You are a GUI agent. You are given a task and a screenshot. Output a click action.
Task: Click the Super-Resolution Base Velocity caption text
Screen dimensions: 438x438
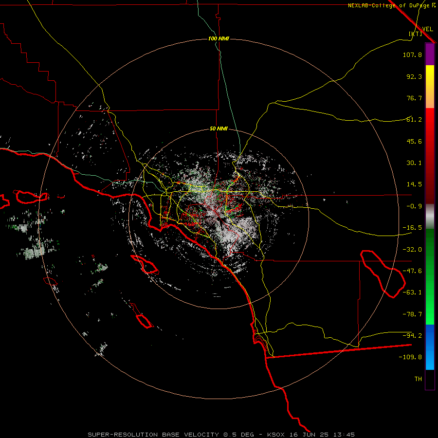click(x=221, y=435)
